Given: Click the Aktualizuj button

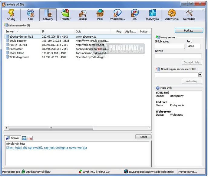Looking at the screenshot, I should pyautogui.click(x=192, y=81).
